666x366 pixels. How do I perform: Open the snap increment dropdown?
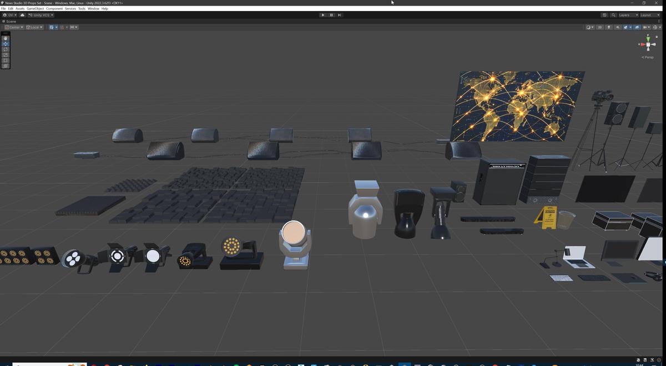(x=73, y=27)
